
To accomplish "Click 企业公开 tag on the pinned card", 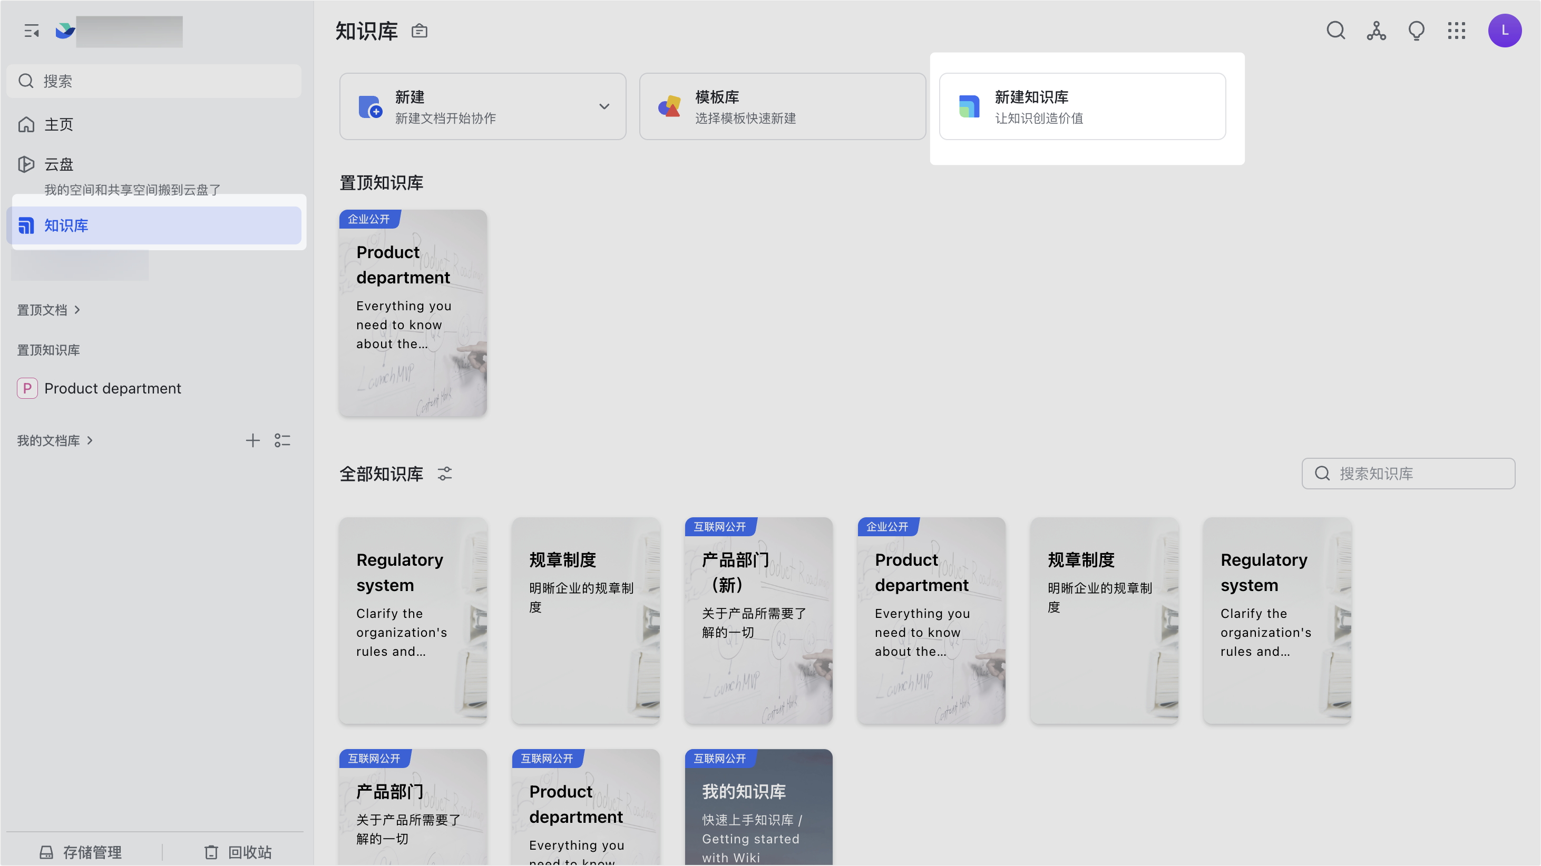I will point(369,219).
